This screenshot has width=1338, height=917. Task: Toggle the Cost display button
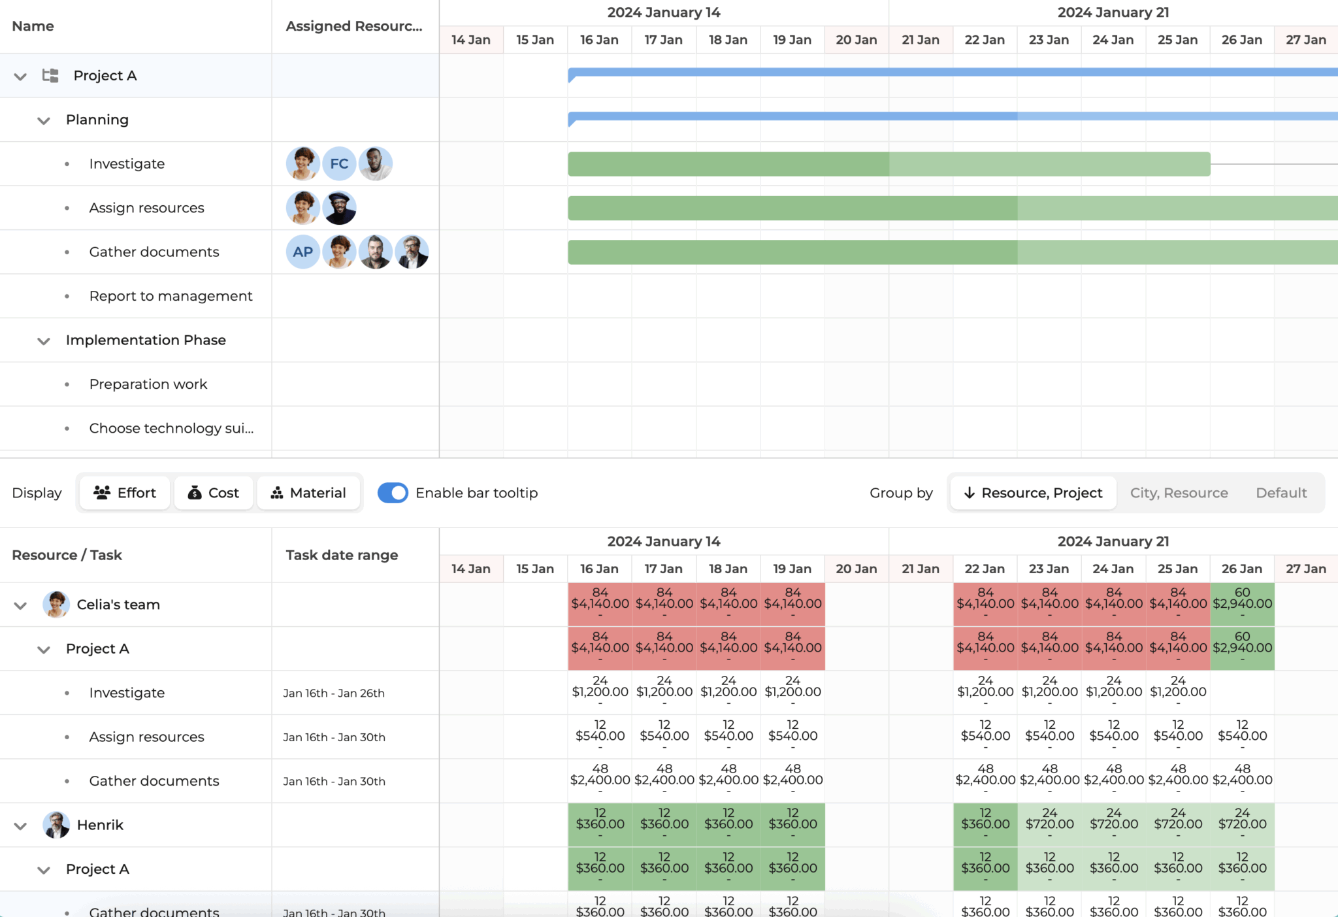(214, 493)
